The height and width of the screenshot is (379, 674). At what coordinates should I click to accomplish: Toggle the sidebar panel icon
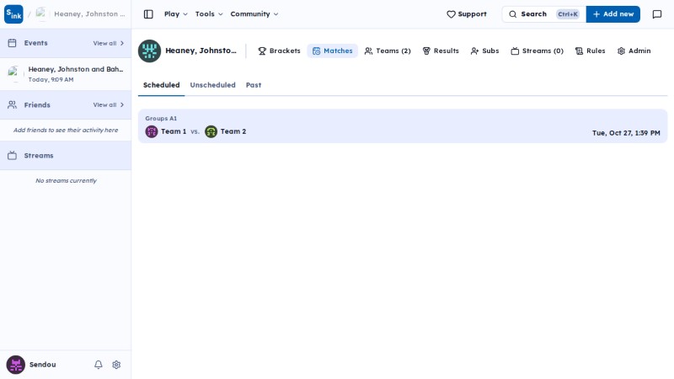(148, 14)
